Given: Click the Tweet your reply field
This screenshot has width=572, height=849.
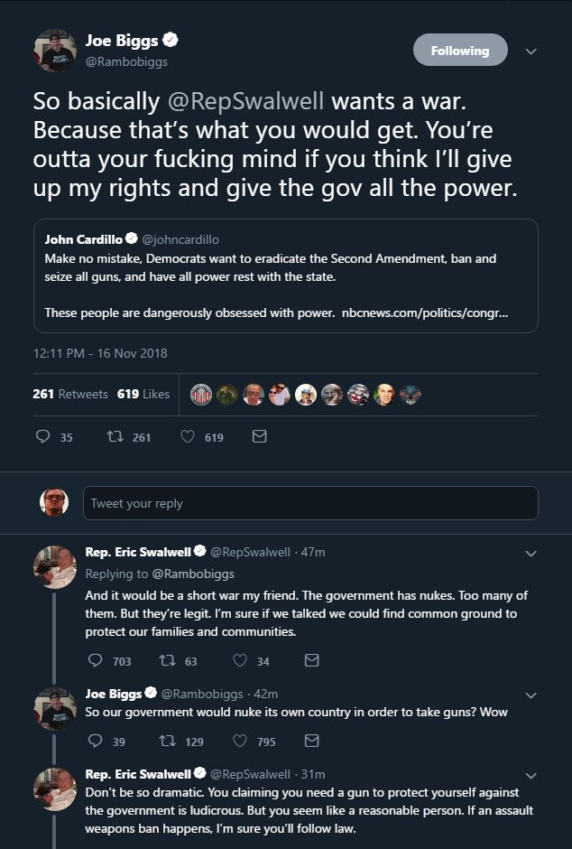Looking at the screenshot, I should pyautogui.click(x=310, y=502).
